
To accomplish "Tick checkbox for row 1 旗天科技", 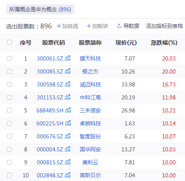I will click(x=9, y=58).
